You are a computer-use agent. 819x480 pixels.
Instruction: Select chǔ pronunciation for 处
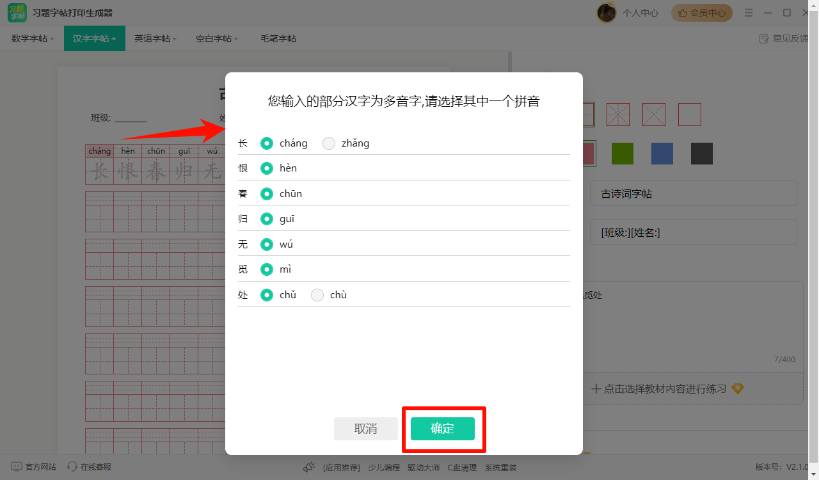(267, 295)
